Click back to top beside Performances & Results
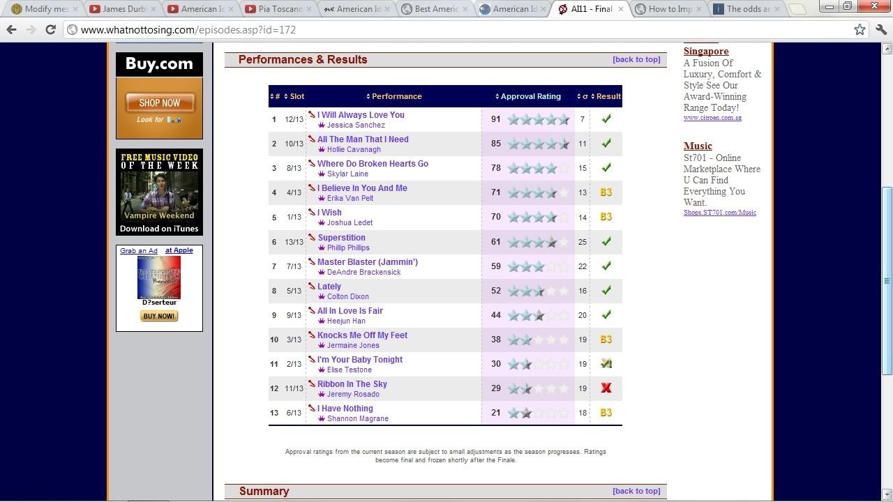Screen dimensions: 893x502 point(636,59)
